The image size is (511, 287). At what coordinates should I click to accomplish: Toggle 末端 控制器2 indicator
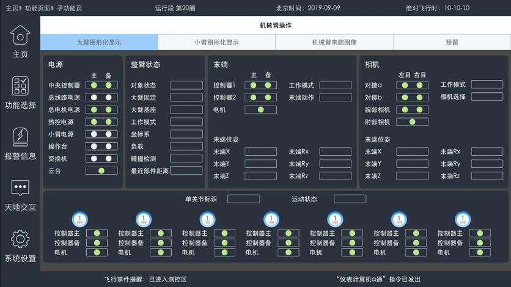tap(261, 97)
